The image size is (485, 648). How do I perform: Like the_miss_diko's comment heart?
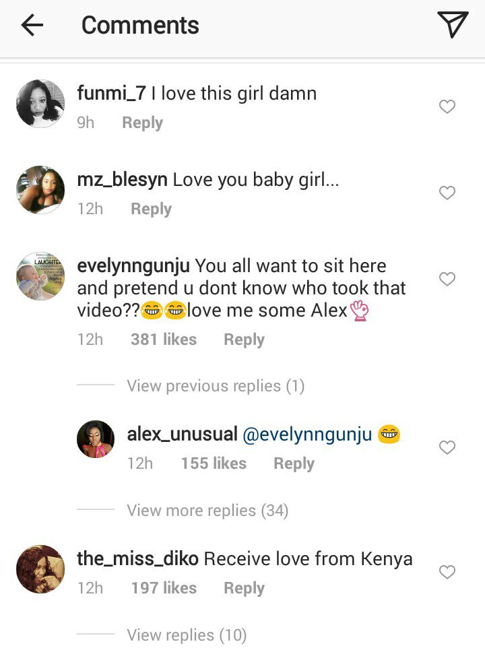point(447,572)
